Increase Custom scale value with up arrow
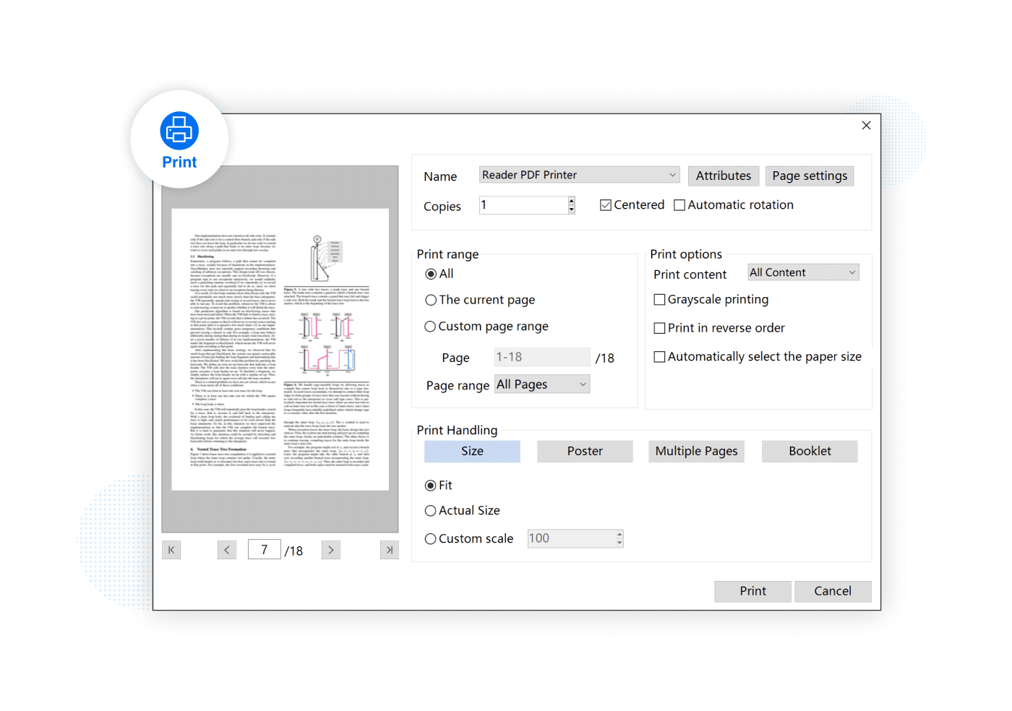This screenshot has width=1012, height=711. [619, 534]
